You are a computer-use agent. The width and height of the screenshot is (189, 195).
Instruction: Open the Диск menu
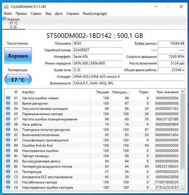59,13
